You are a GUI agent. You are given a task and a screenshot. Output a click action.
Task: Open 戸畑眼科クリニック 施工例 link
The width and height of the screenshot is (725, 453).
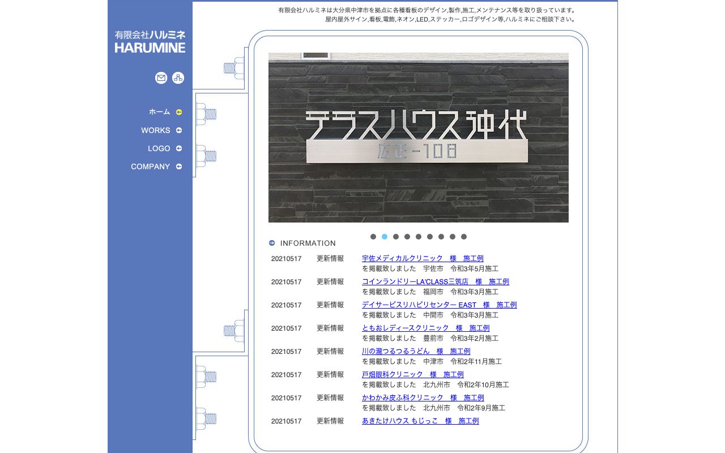(x=413, y=375)
